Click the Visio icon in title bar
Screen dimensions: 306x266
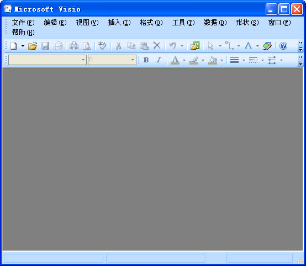(x=8, y=9)
